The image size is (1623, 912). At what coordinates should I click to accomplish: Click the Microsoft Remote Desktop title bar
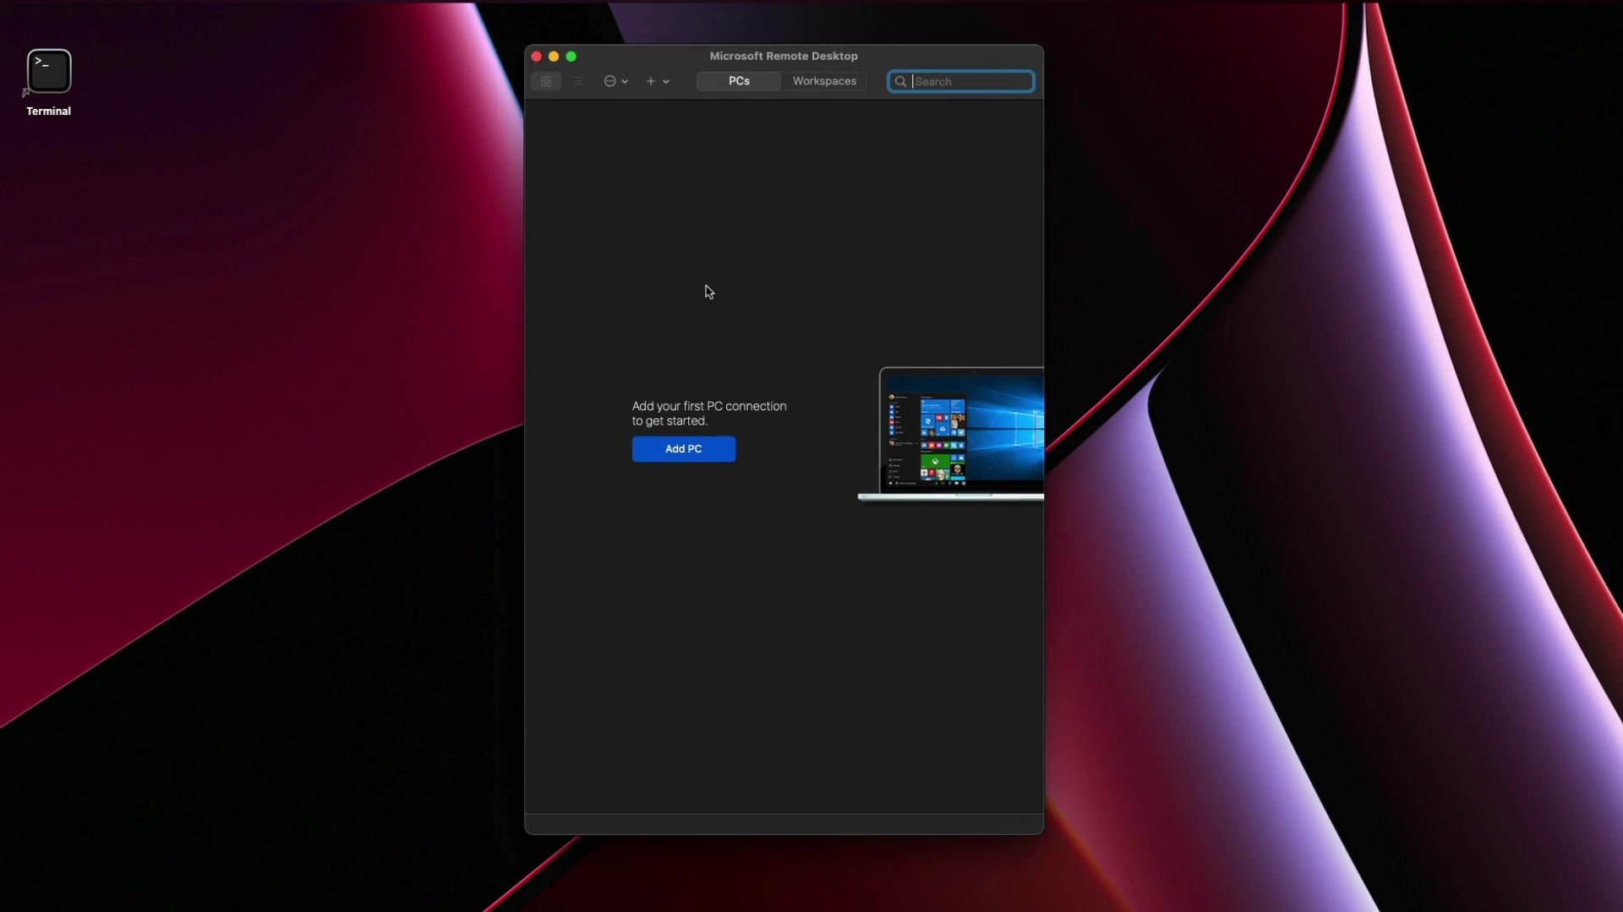pos(783,56)
